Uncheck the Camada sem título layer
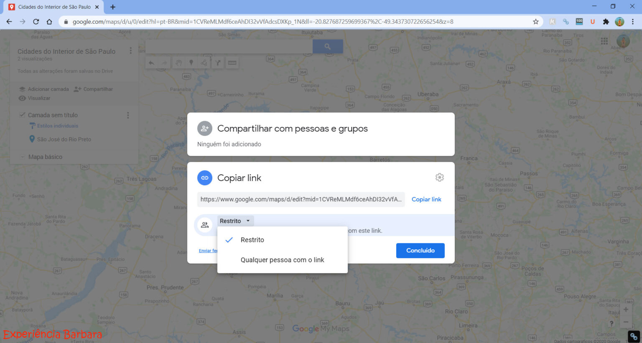 [22, 114]
